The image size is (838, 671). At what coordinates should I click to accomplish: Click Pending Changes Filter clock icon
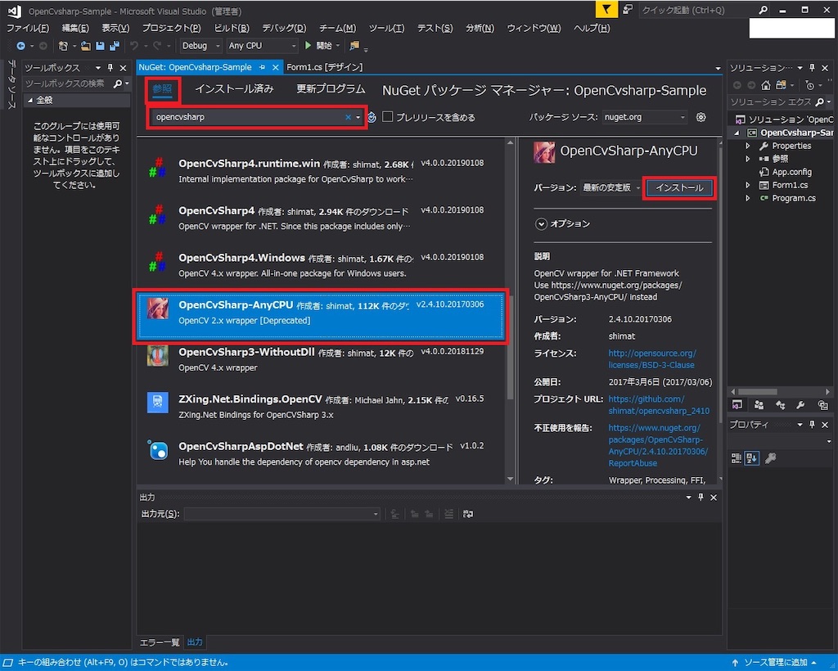[x=809, y=85]
